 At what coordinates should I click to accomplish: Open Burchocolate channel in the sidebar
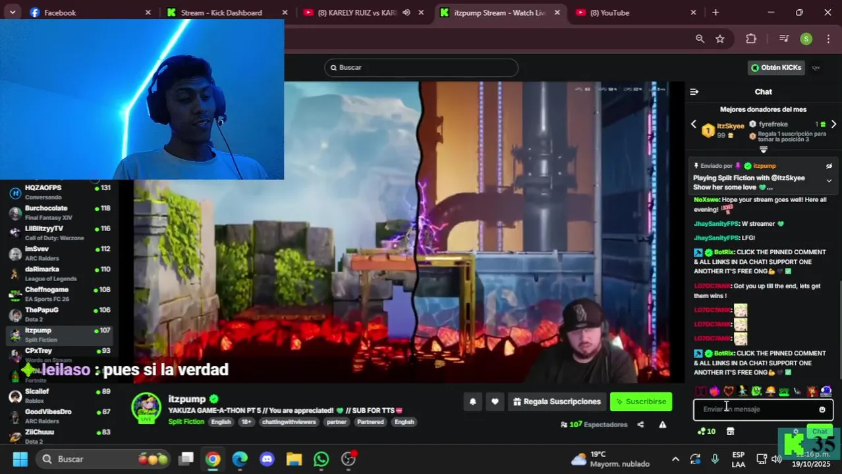59,213
